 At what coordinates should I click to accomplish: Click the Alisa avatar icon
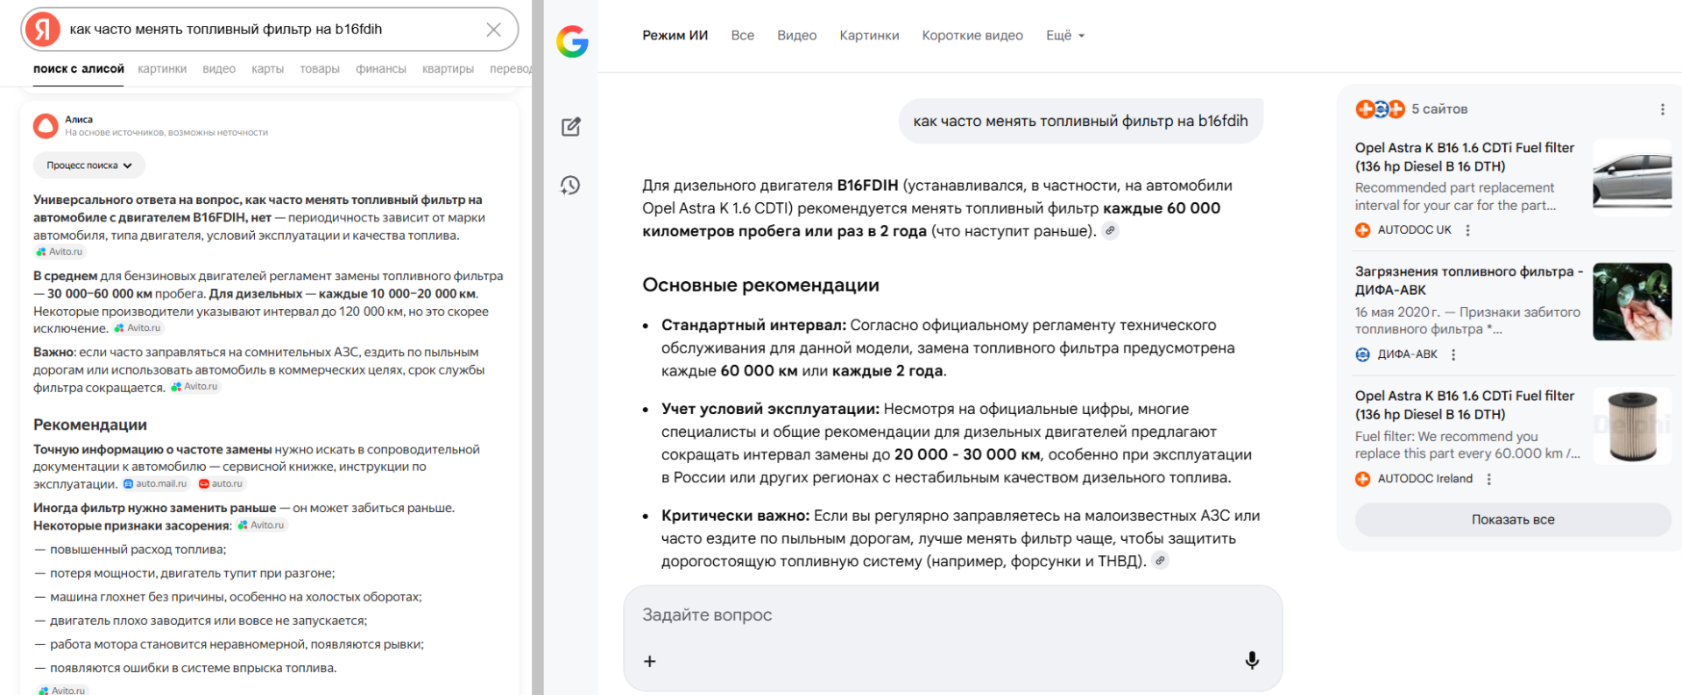pos(45,125)
